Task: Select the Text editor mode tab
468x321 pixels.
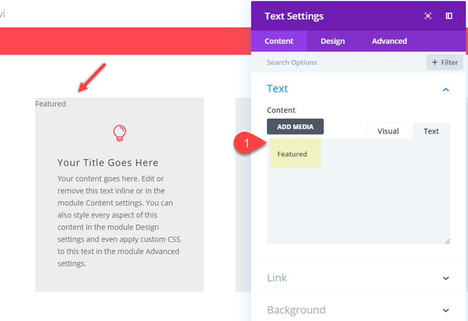Action: tap(431, 131)
